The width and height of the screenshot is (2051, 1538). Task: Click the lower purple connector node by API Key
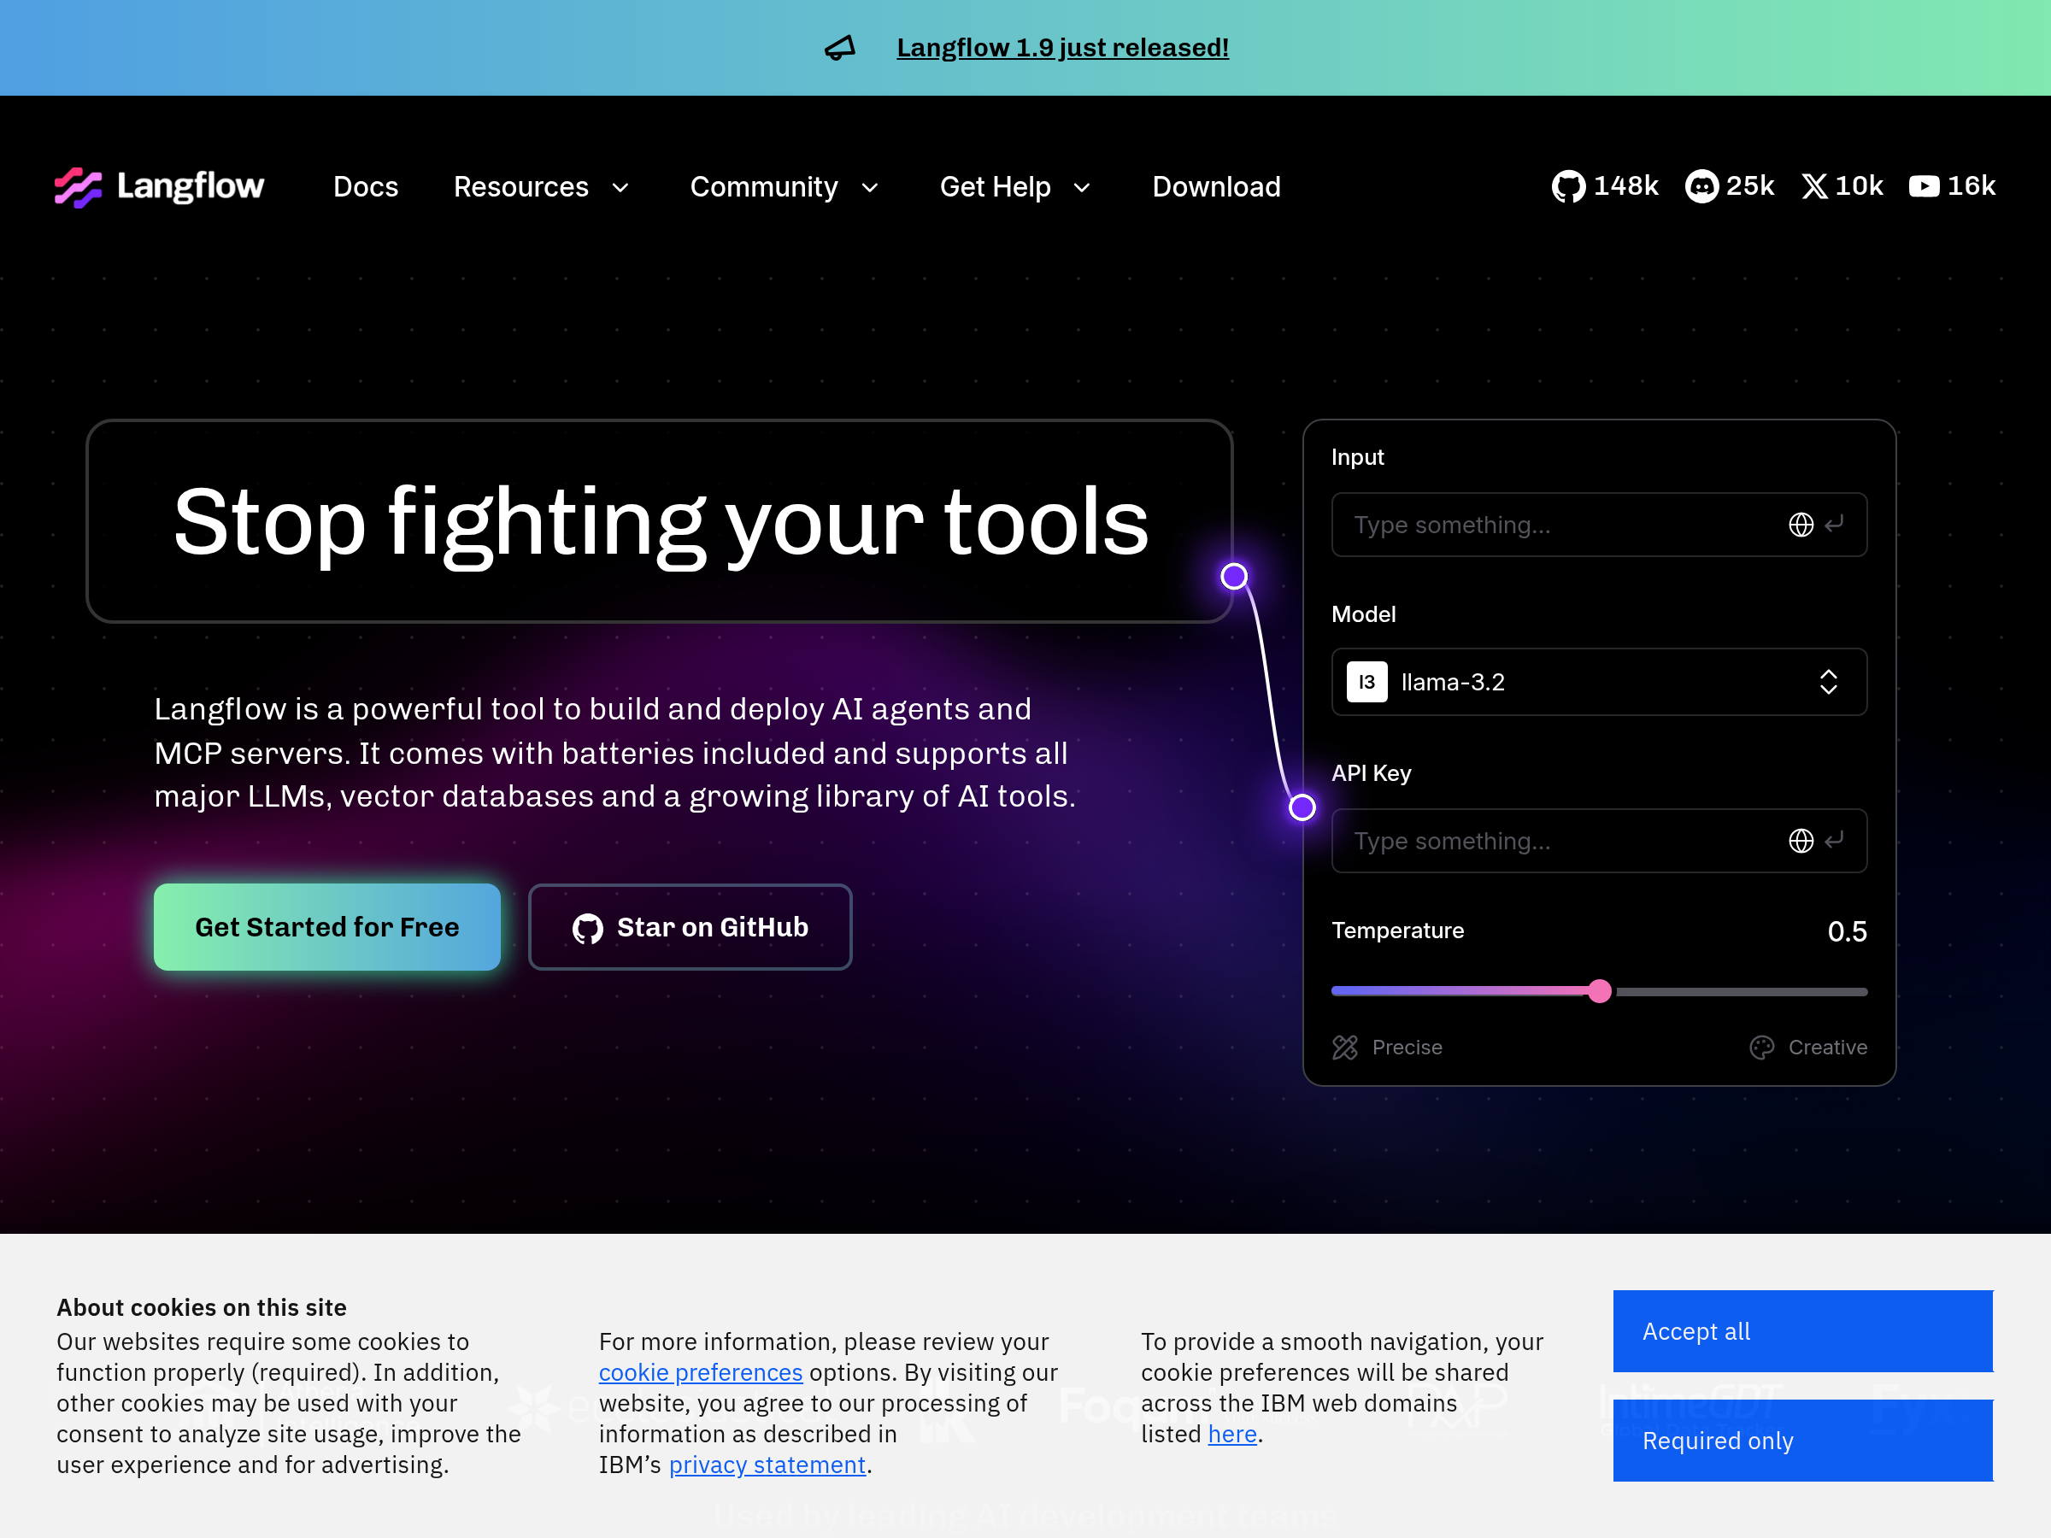click(1302, 807)
